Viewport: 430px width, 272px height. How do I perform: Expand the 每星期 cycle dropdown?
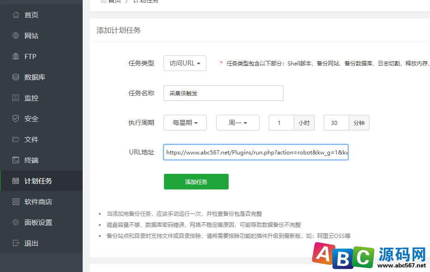(x=185, y=123)
